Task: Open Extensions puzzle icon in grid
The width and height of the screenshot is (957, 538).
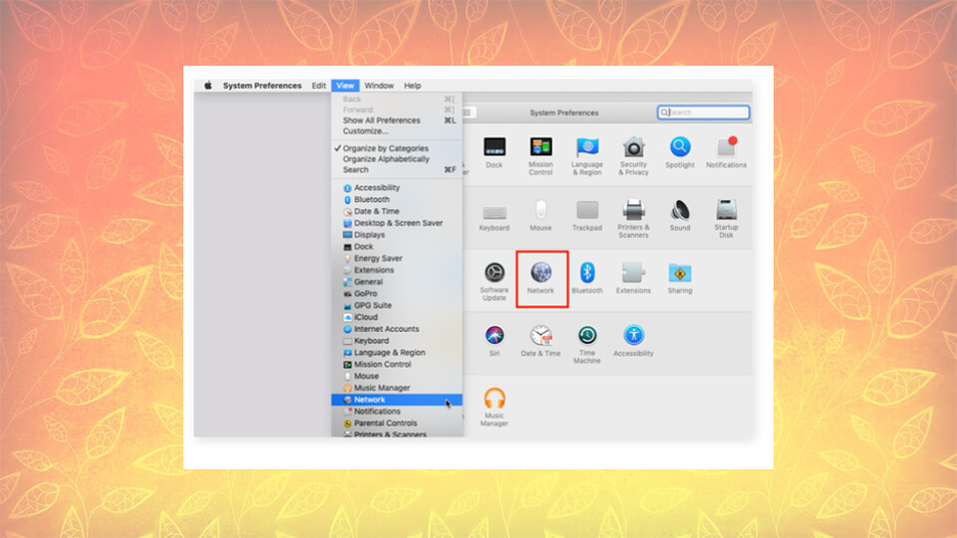Action: click(634, 273)
